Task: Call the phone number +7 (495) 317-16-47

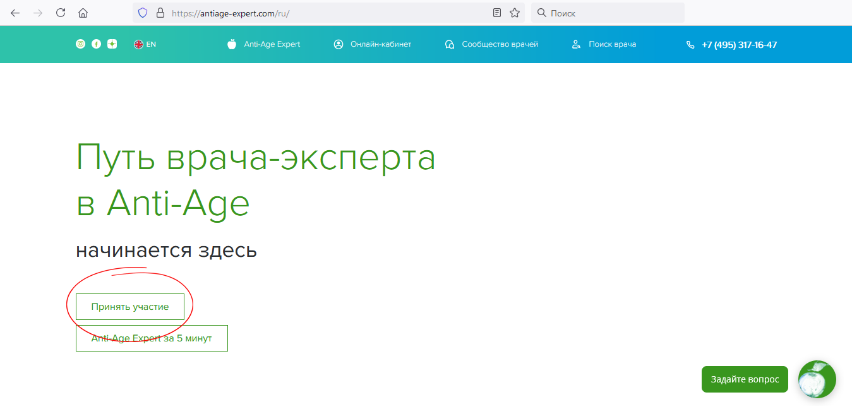Action: click(x=731, y=45)
